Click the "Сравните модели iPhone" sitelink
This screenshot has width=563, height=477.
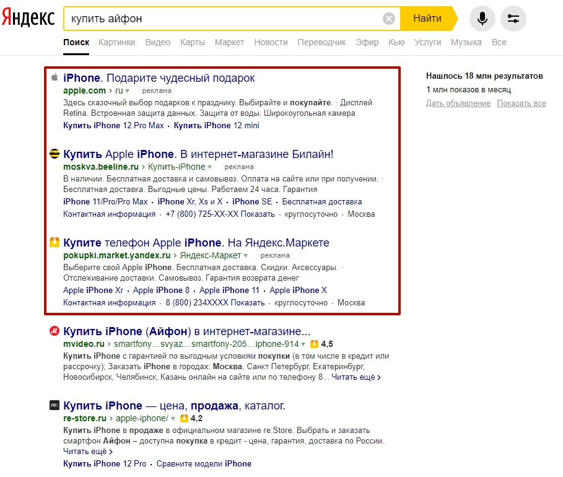tap(204, 464)
